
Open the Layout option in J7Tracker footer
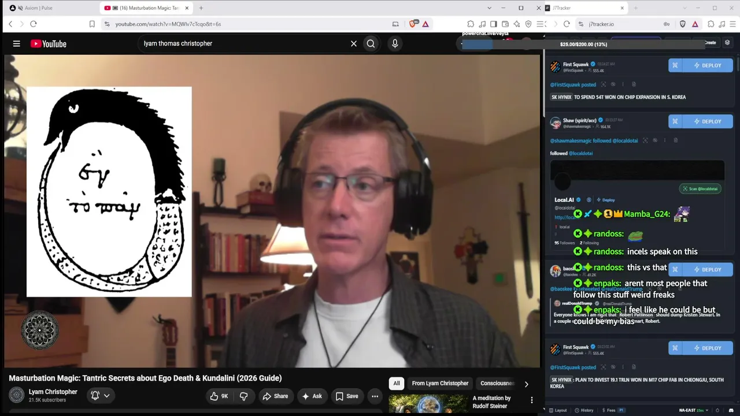click(x=558, y=410)
